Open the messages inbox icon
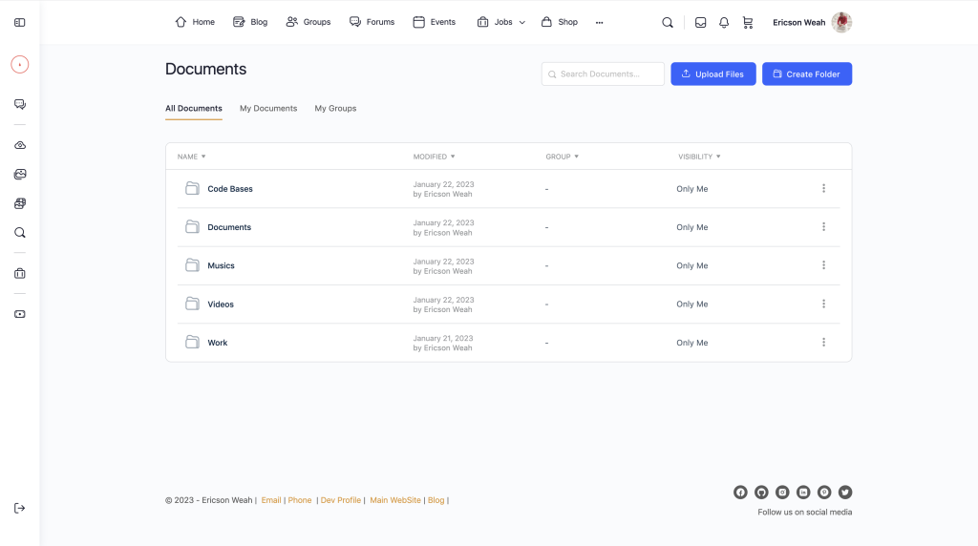Viewport: 978px width, 546px height. pyautogui.click(x=700, y=22)
